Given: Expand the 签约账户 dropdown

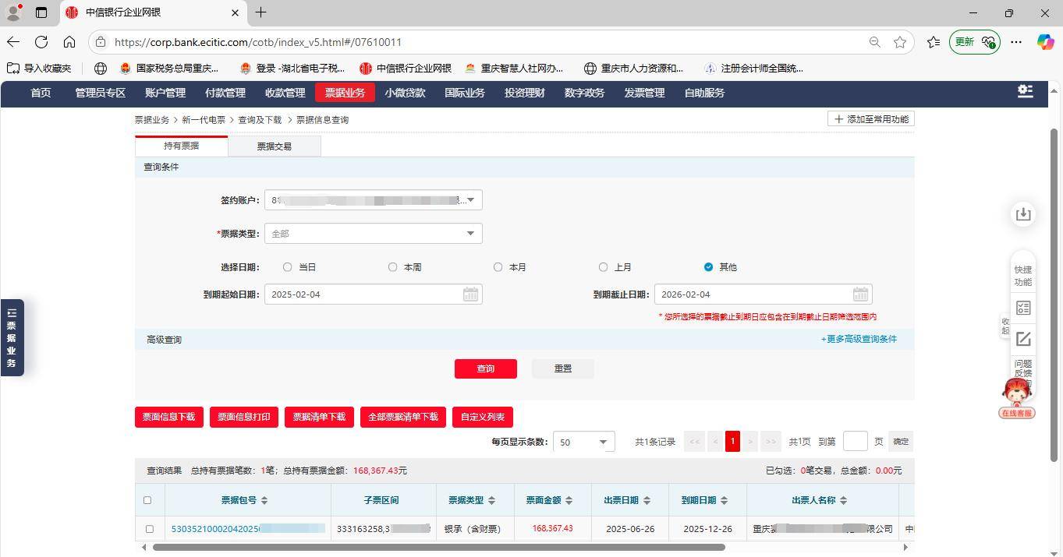Looking at the screenshot, I should (x=470, y=200).
